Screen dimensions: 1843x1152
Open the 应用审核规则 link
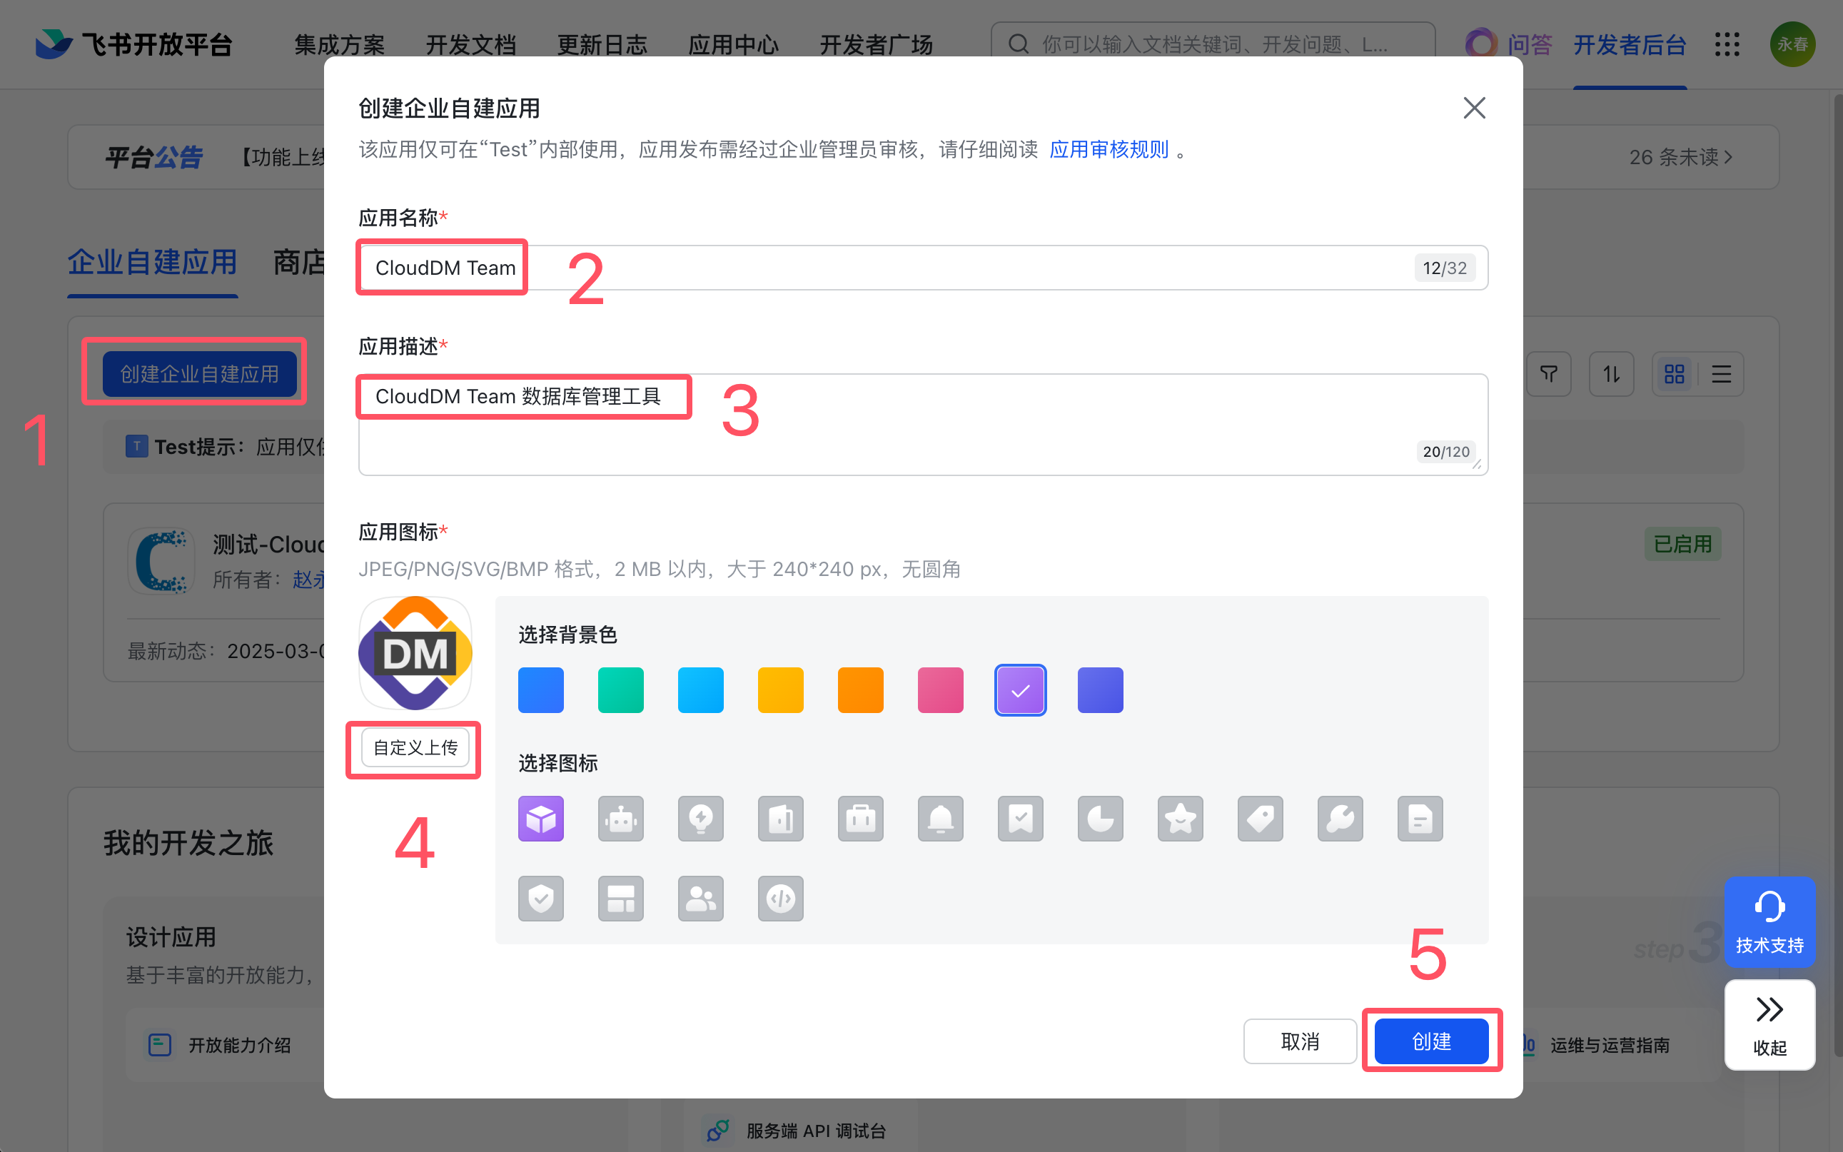click(1109, 149)
